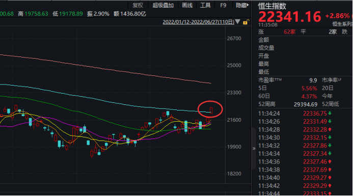Click the red up arrow at 11:34:28
This screenshot has width=353, height=196.
(330, 130)
